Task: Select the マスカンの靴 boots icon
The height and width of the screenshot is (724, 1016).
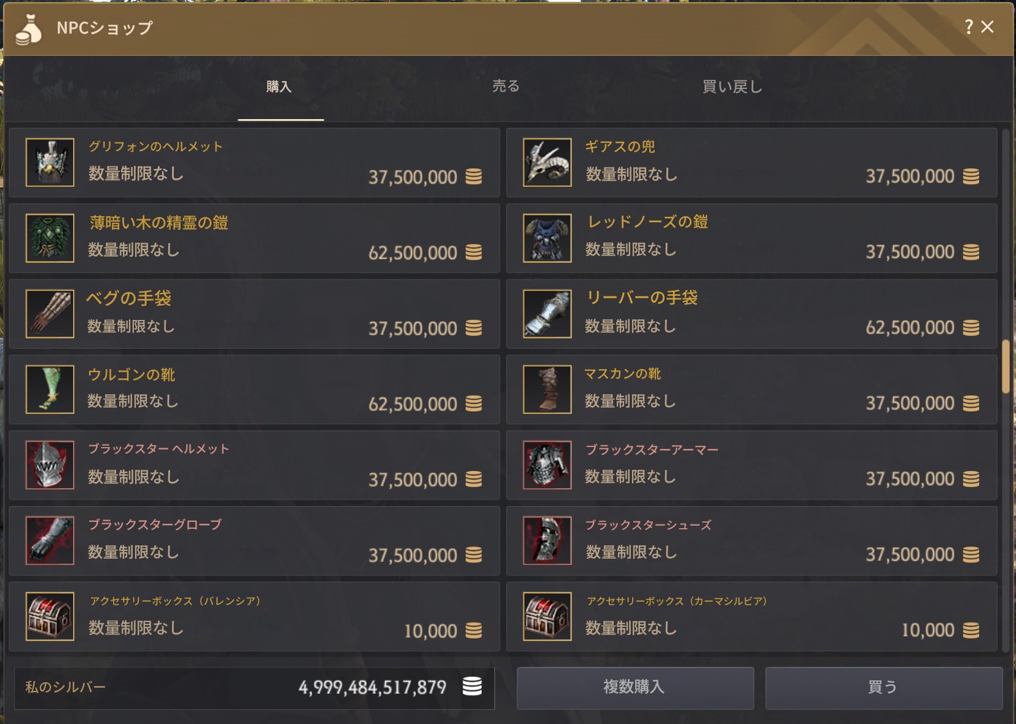Action: 547,389
